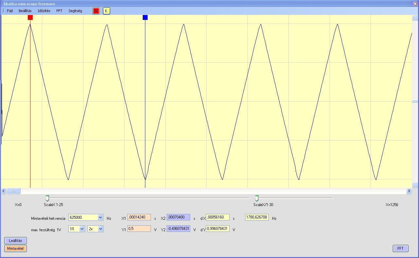Click the Leállítás button

click(x=15, y=241)
